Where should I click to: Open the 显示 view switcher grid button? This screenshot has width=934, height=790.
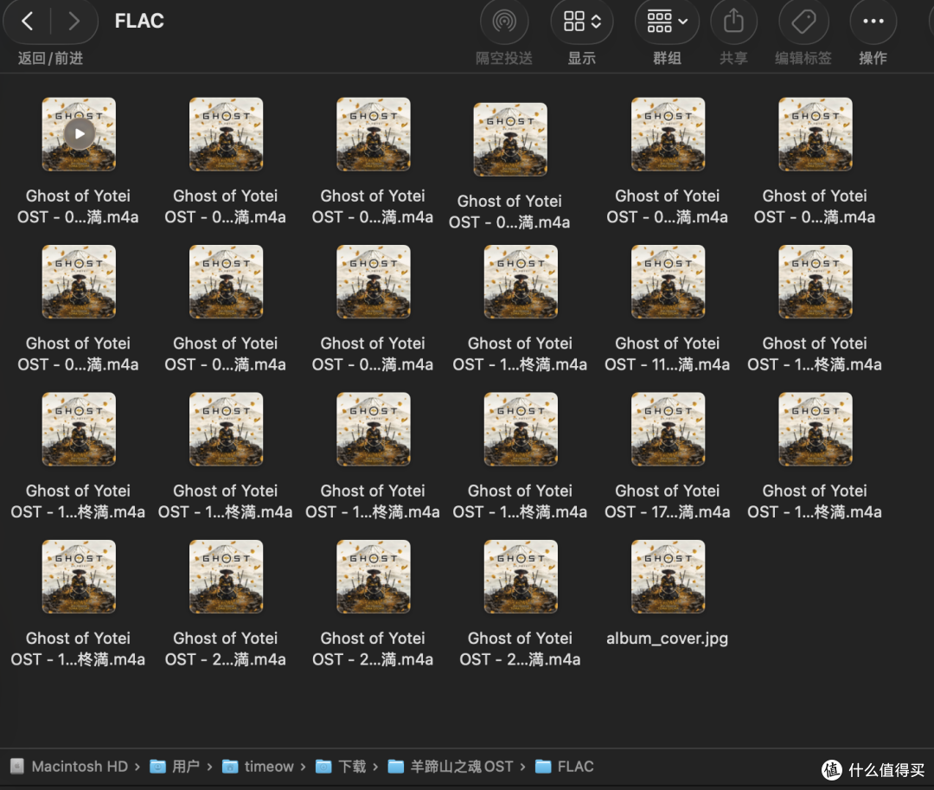(x=581, y=22)
